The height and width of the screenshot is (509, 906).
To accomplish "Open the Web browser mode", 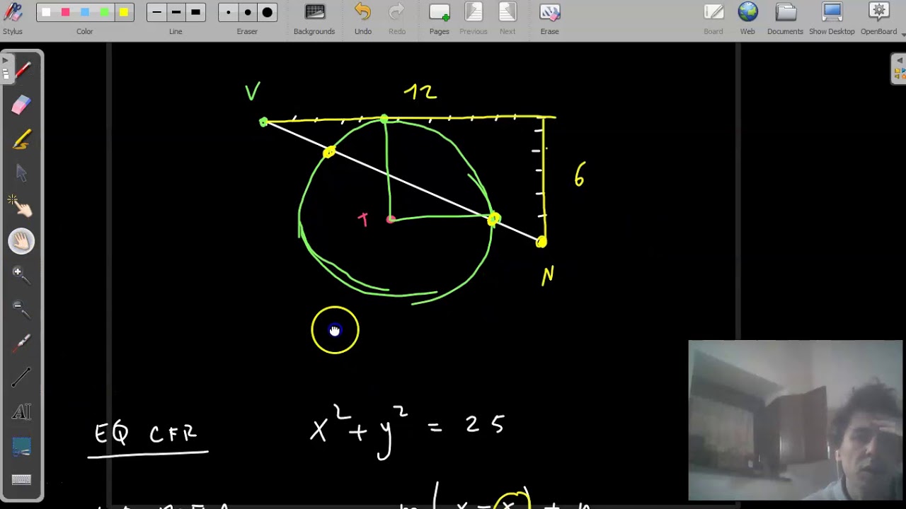I will (x=747, y=19).
